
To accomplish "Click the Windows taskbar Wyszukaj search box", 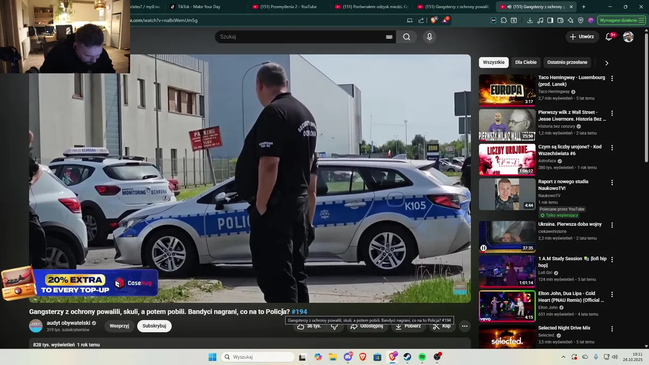I will (257, 357).
